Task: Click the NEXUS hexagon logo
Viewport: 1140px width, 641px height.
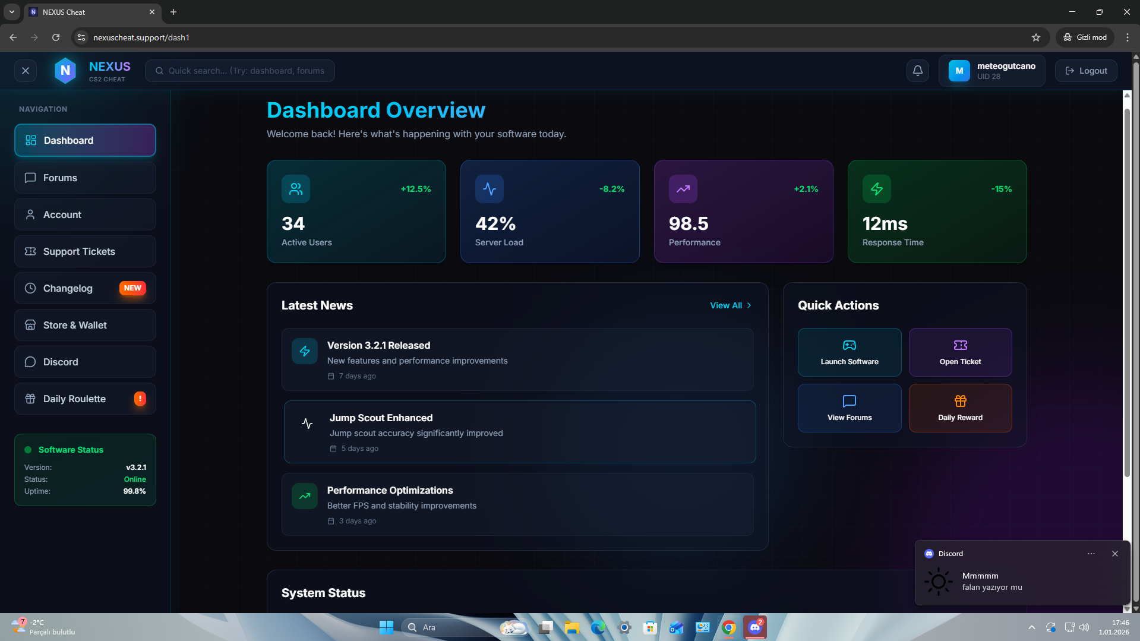Action: pos(65,71)
